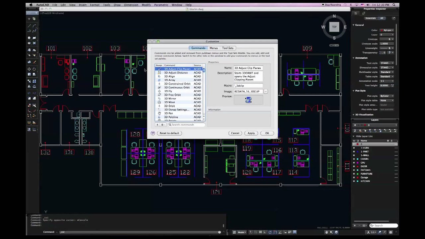This screenshot has width=425, height=239.
Task: Click the Garage layer color swatch
Action: (358, 178)
